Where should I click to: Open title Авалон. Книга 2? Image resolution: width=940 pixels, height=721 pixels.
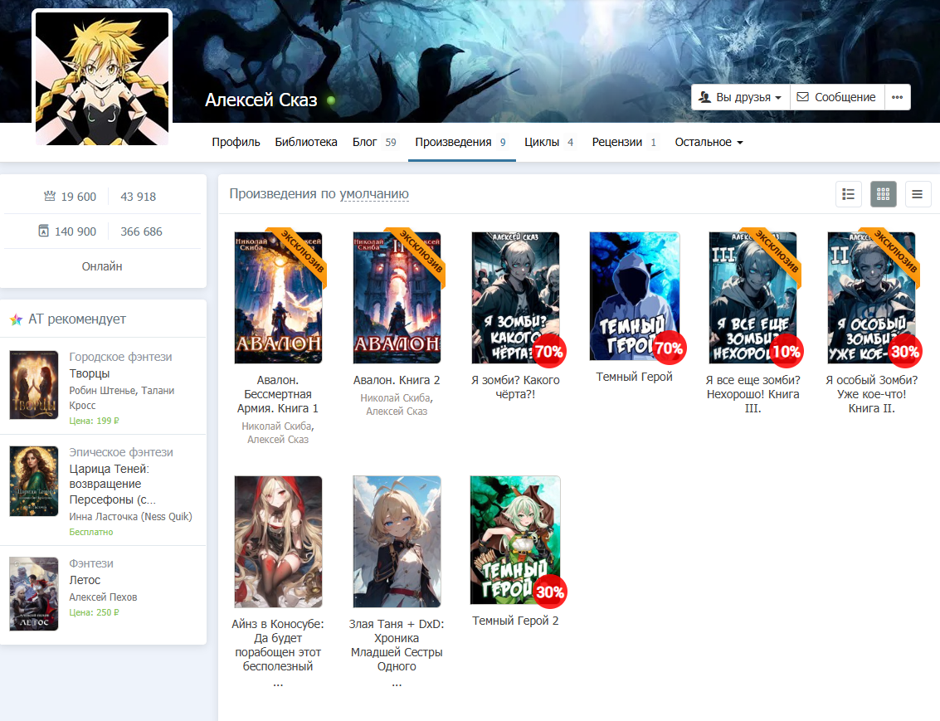(397, 380)
